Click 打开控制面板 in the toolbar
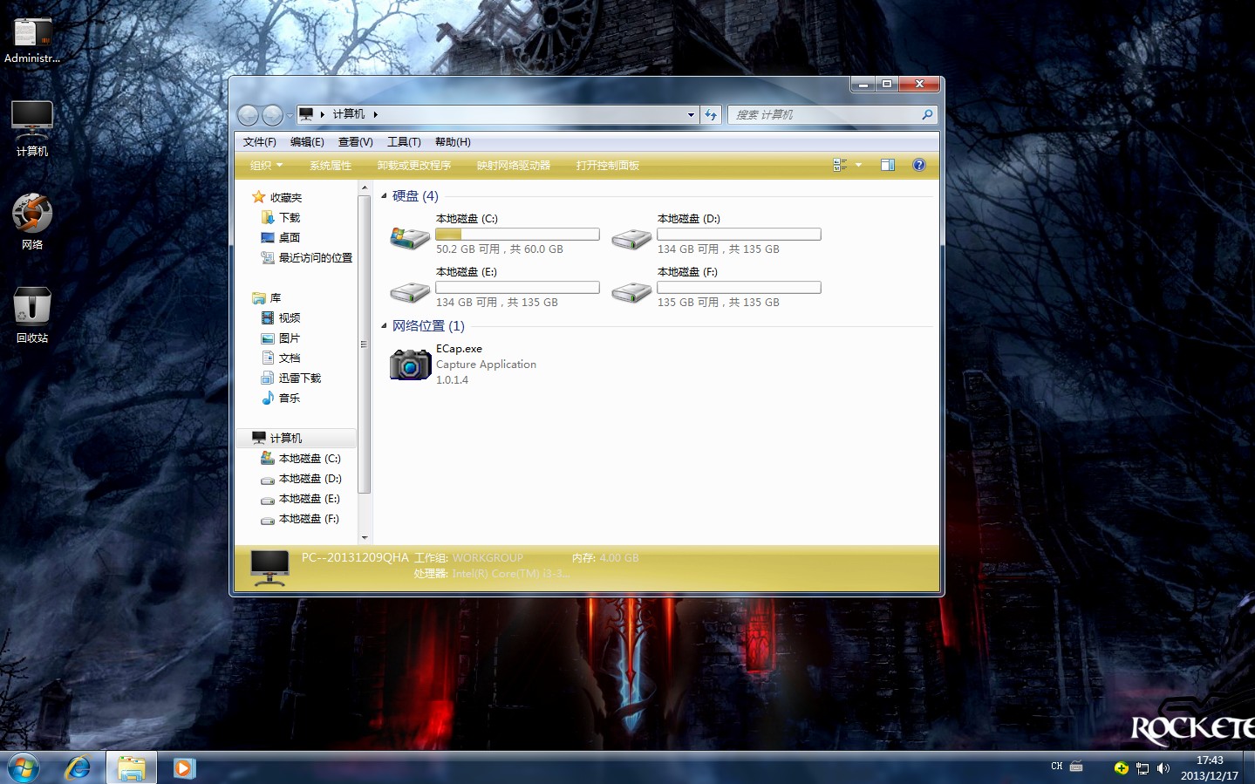Viewport: 1255px width, 784px height. click(608, 165)
